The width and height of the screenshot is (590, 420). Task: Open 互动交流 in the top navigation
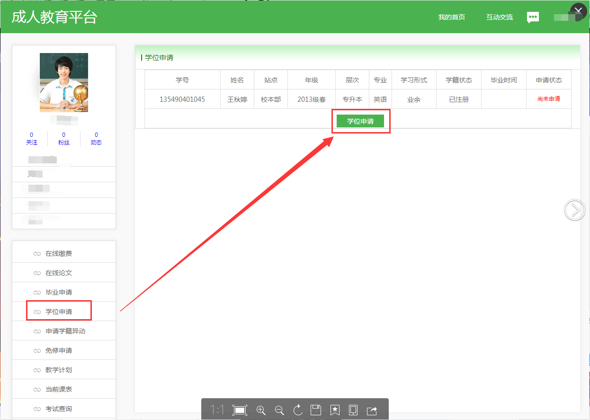pos(499,17)
